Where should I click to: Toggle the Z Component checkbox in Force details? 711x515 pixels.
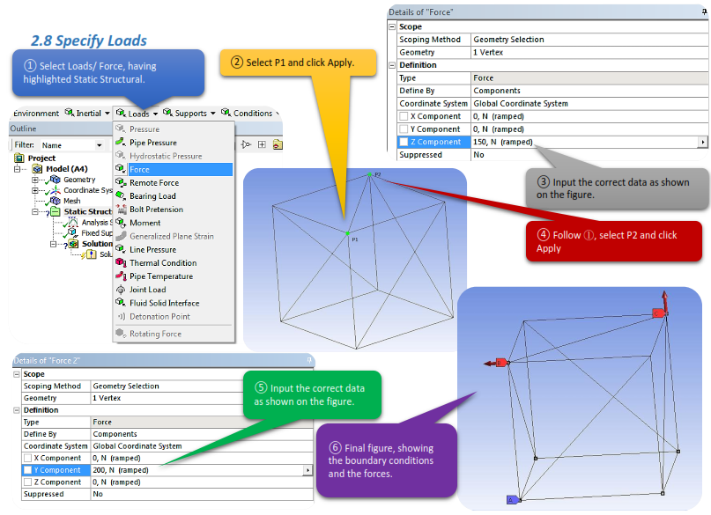(404, 142)
